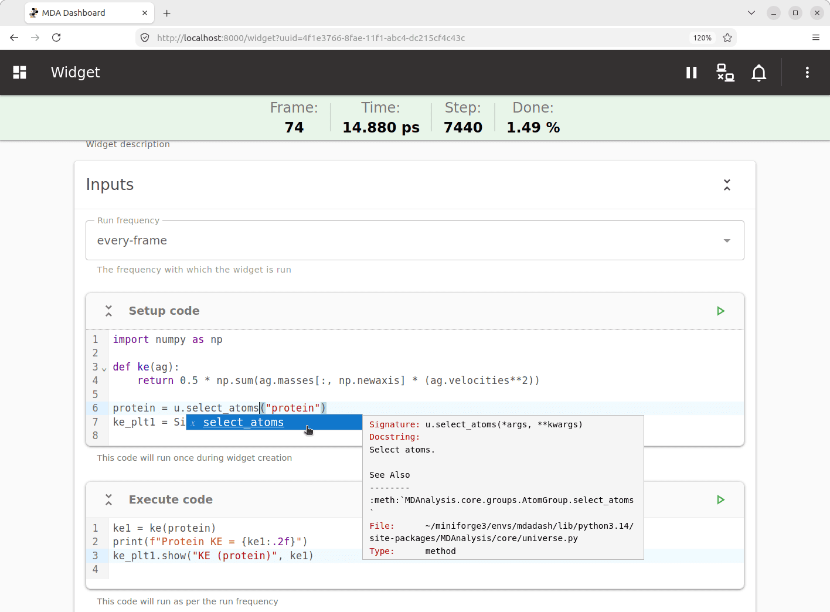Click the print Protein KE code line
The height and width of the screenshot is (612, 830).
(x=210, y=542)
